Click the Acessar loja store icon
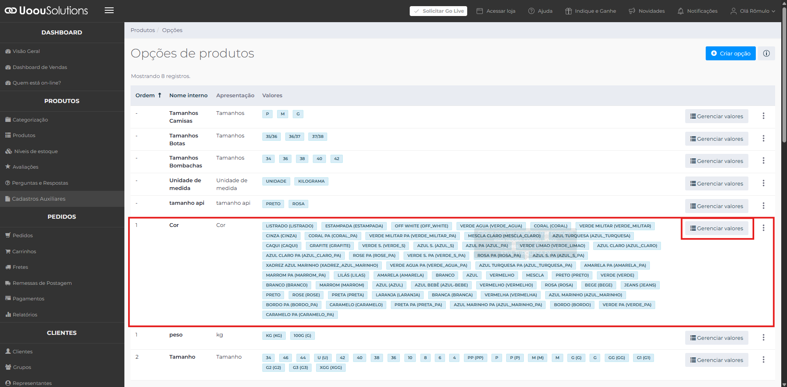The width and height of the screenshot is (787, 387). (x=480, y=11)
